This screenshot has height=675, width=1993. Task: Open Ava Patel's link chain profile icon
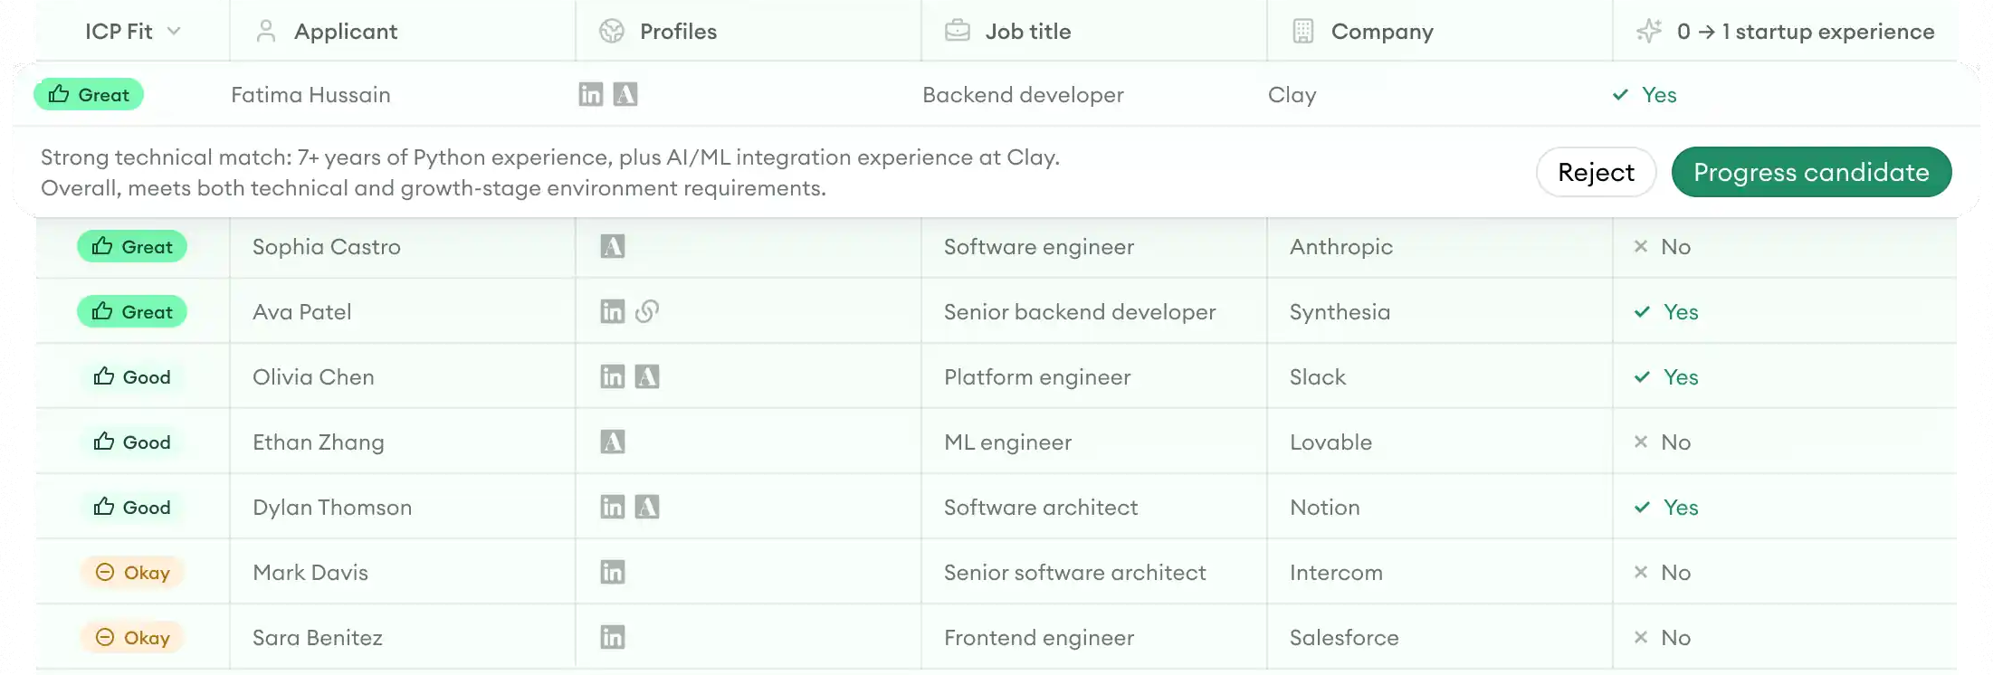coord(647,311)
